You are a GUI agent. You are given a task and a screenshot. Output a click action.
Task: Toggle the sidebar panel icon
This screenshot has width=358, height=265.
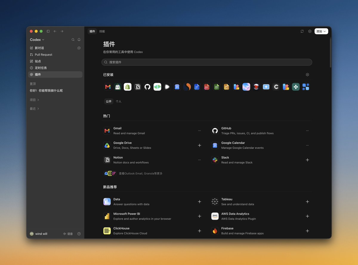coord(48,31)
